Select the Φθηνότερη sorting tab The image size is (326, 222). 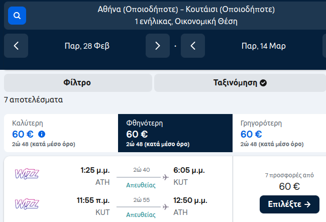[x=175, y=133]
